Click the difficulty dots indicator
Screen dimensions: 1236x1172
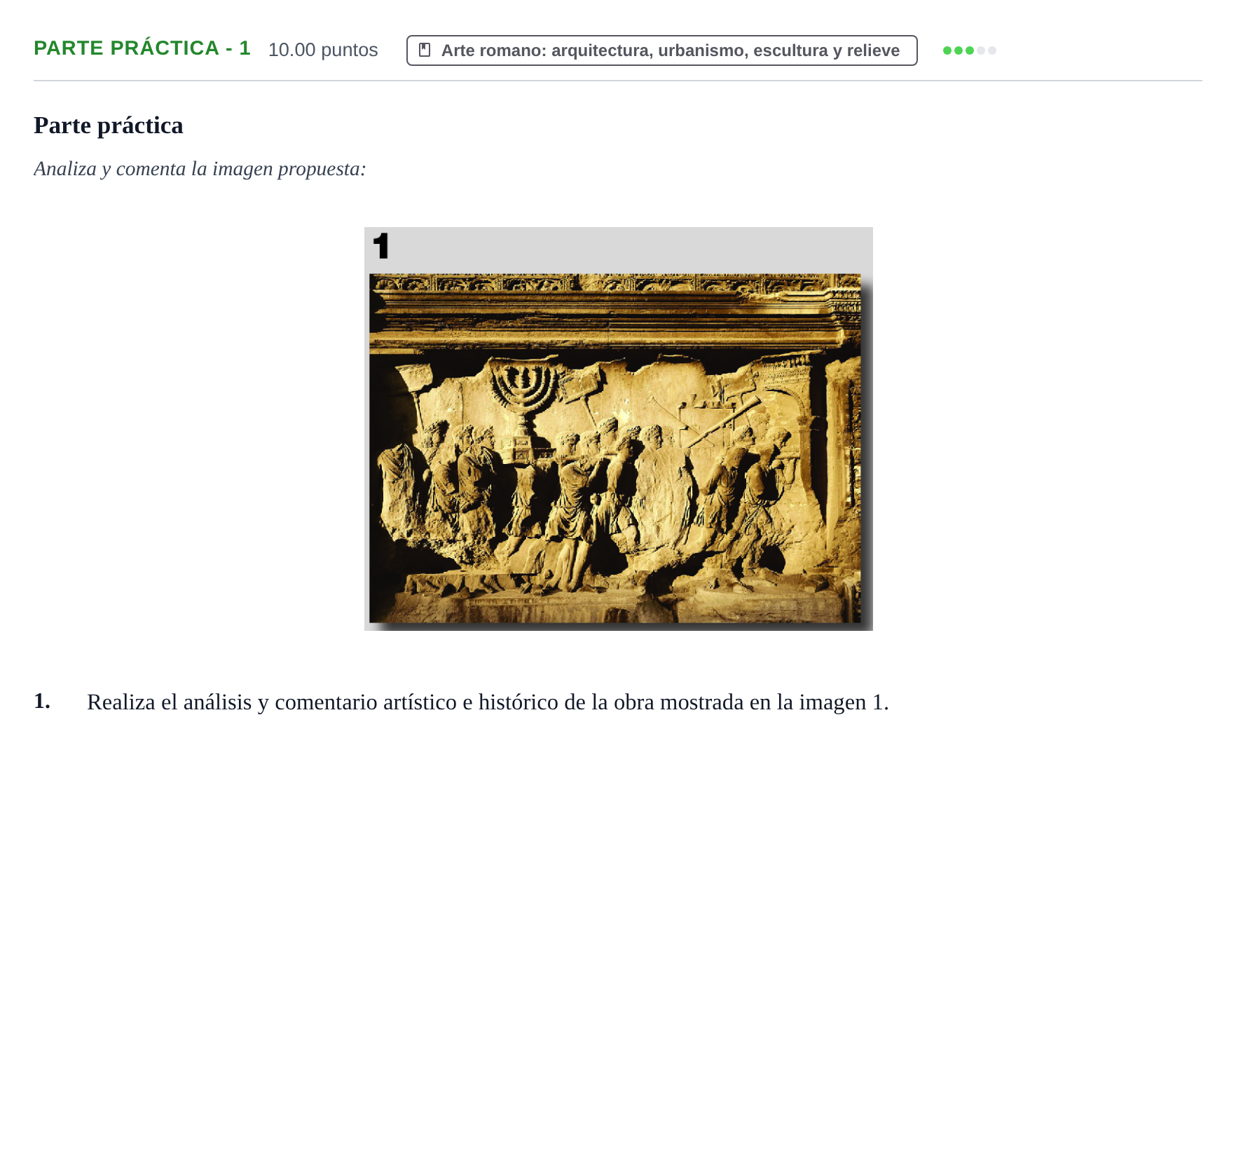pyautogui.click(x=969, y=50)
